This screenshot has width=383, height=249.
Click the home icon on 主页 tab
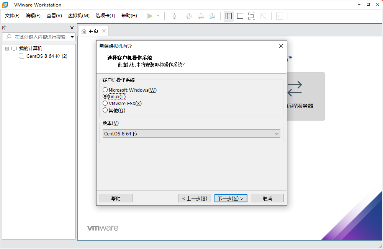pos(84,31)
